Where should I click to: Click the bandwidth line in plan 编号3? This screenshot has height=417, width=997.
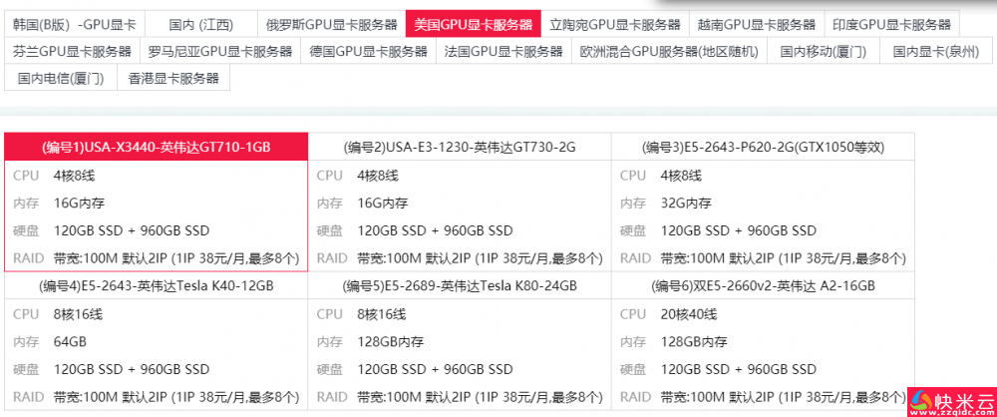tap(784, 258)
